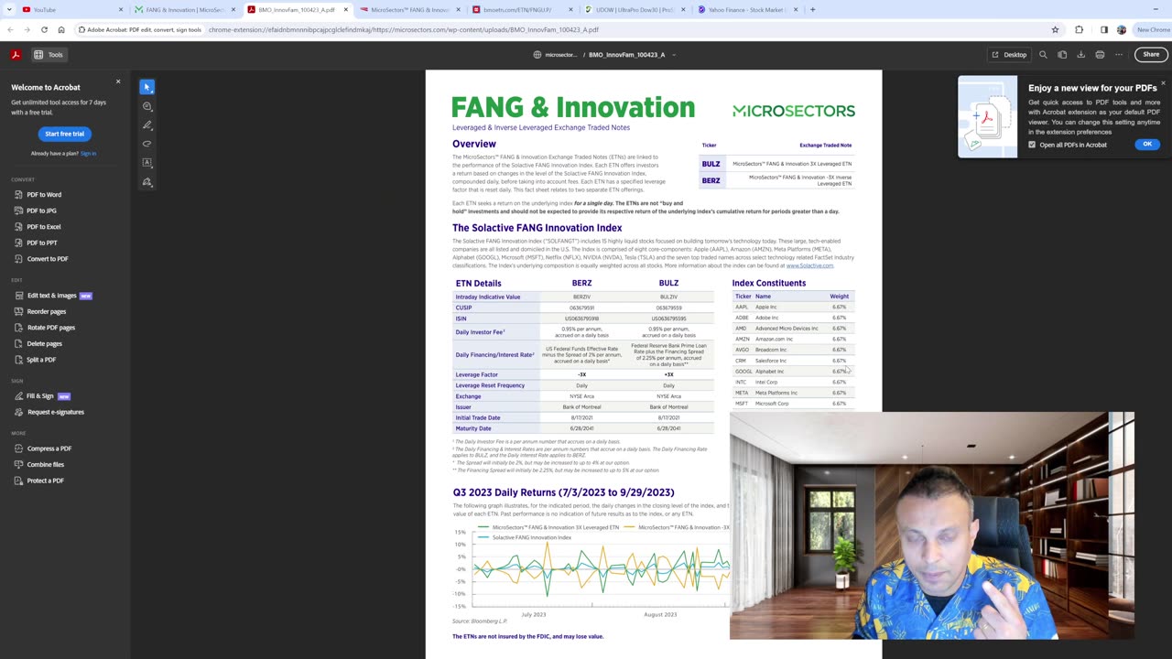Print the PDF document
The height and width of the screenshot is (659, 1172).
click(x=1100, y=55)
